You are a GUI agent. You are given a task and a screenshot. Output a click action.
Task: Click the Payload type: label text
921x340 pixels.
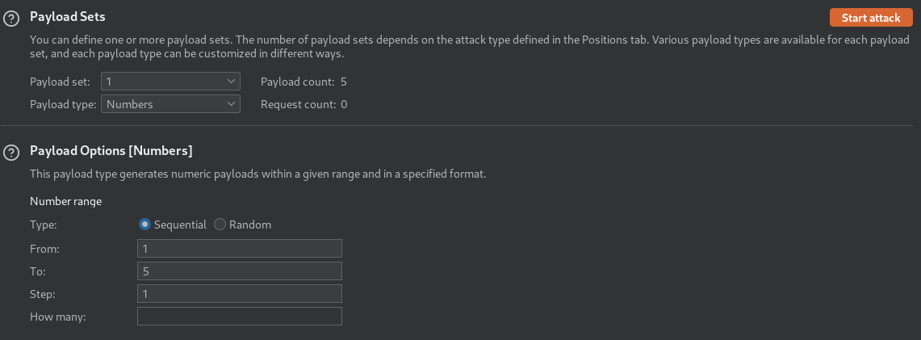63,104
